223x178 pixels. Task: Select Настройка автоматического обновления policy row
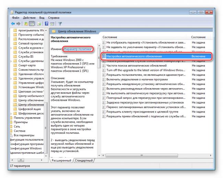pyautogui.click(x=156, y=56)
